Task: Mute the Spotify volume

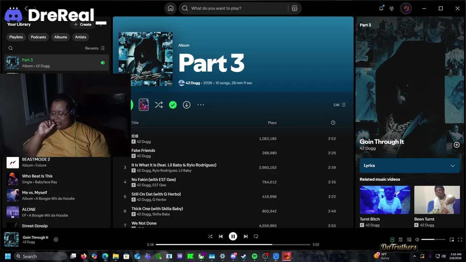Action: 417,239
